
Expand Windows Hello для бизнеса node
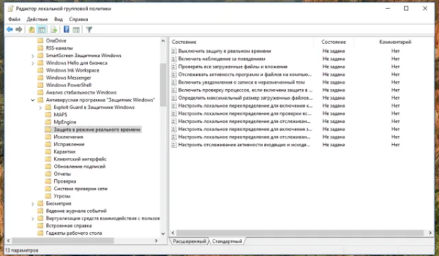coord(33,63)
